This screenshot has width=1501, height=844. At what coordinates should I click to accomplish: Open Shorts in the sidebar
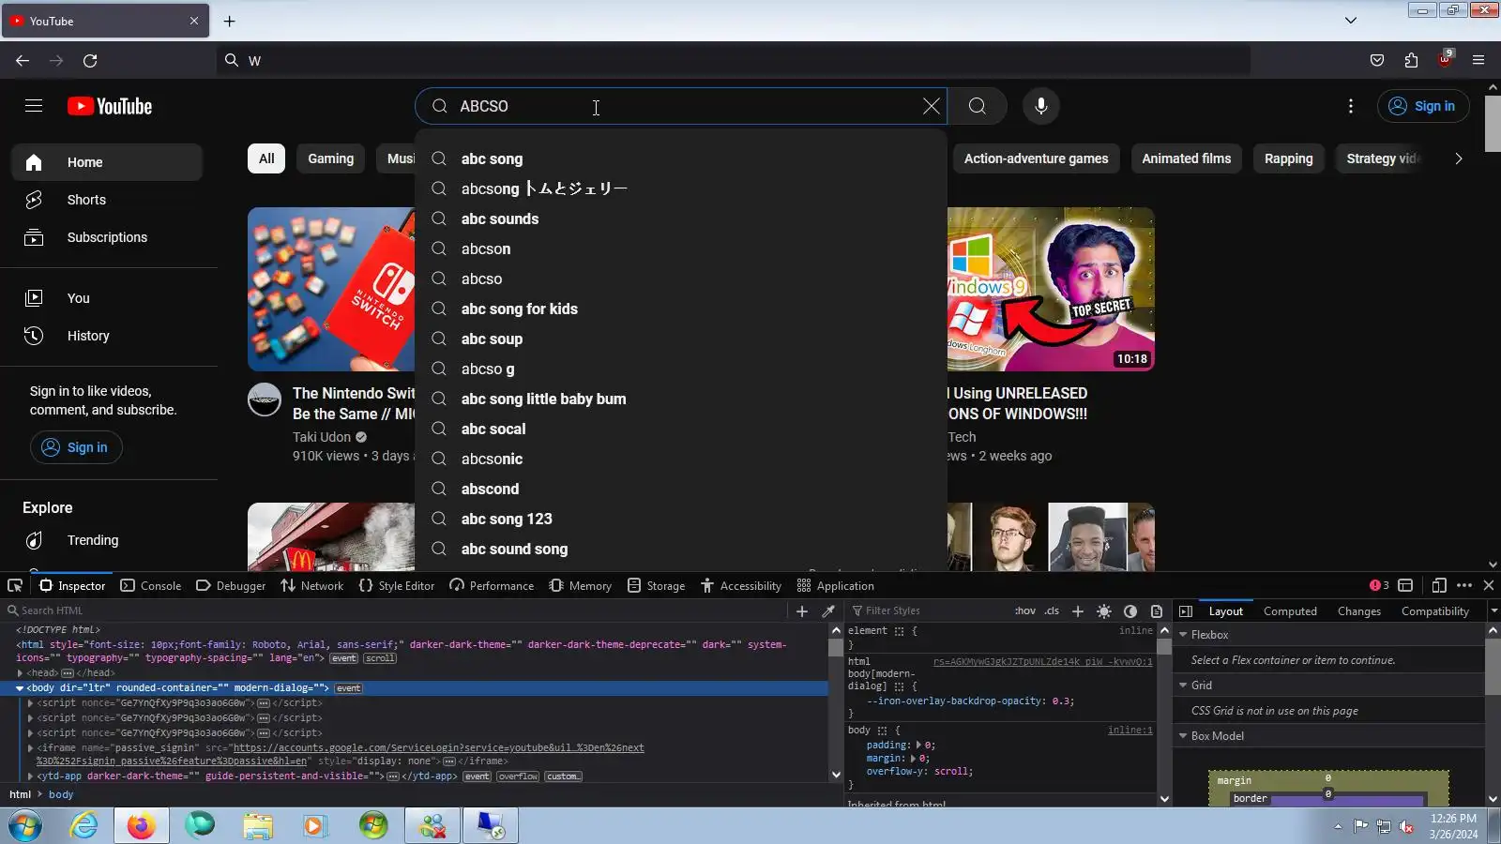(x=107, y=200)
